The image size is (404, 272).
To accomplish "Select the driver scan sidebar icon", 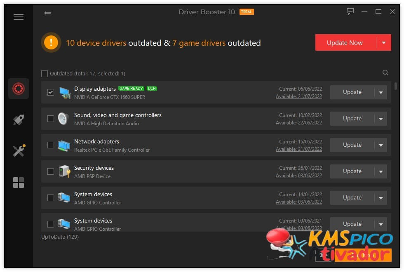I will tap(19, 89).
